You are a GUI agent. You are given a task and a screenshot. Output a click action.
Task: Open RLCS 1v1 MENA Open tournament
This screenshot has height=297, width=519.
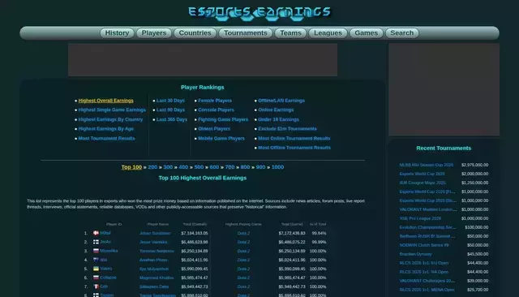[x=427, y=290]
